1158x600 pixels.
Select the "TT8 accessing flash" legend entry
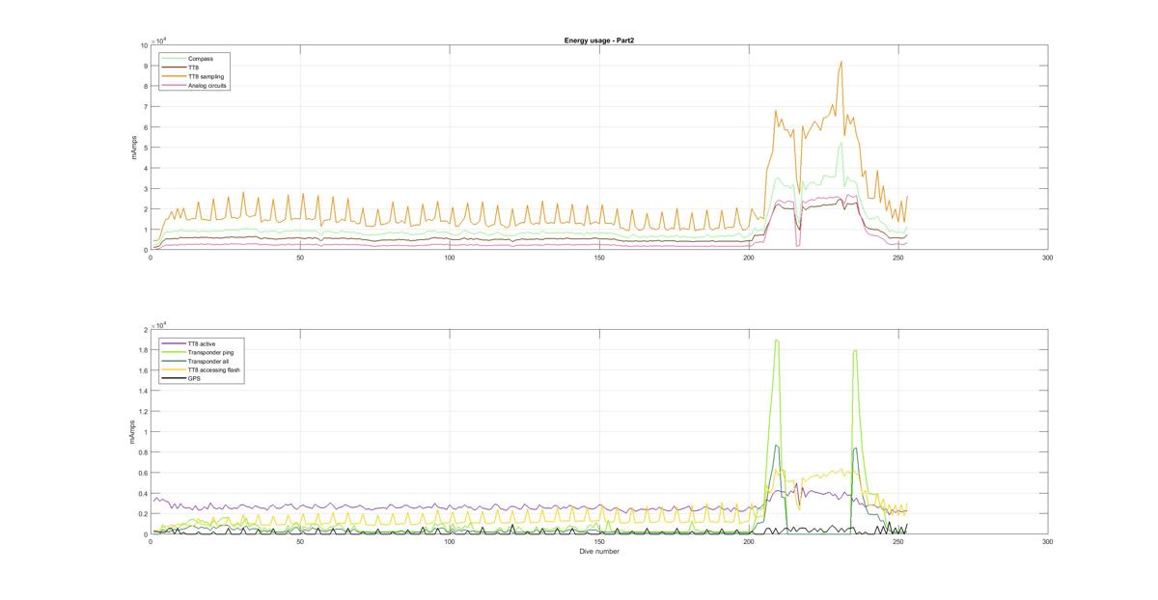202,369
